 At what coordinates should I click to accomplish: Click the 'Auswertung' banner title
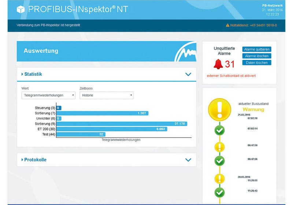[41, 51]
